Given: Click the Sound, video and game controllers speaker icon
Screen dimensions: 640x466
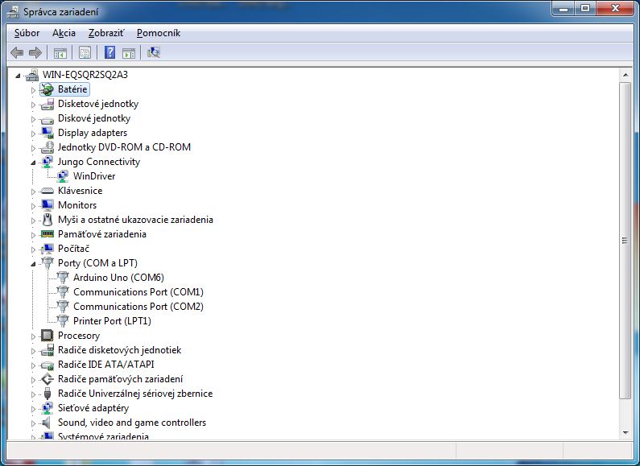Looking at the screenshot, I should [47, 423].
